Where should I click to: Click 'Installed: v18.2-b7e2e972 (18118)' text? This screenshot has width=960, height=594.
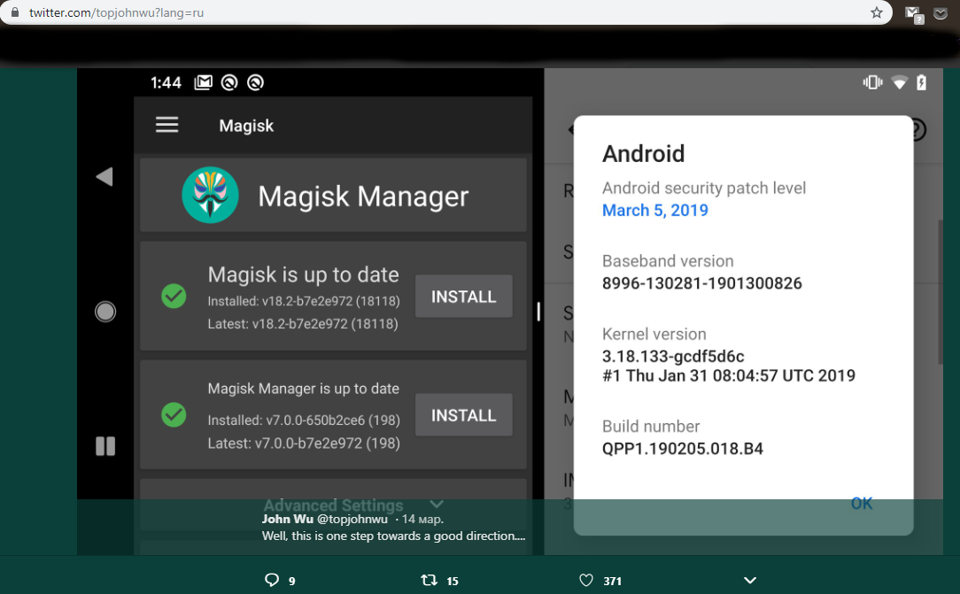(304, 301)
